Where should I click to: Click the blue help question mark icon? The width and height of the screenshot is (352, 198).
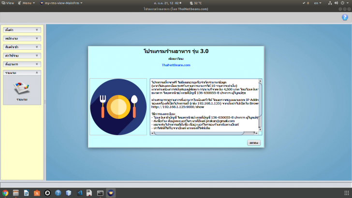[345, 17]
